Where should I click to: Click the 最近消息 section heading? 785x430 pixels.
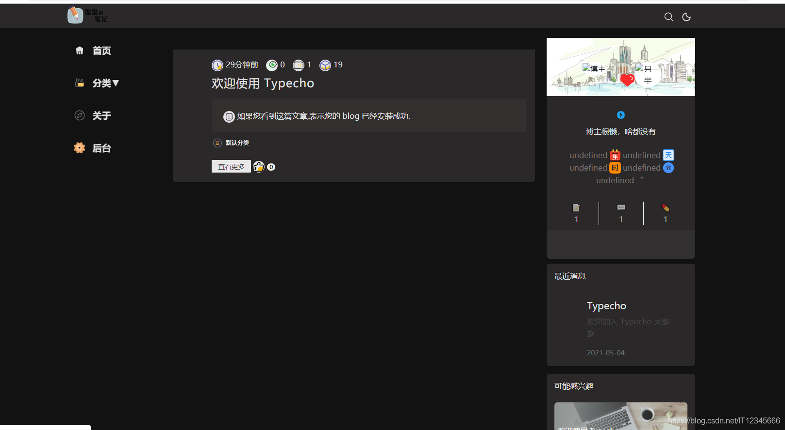click(x=570, y=276)
